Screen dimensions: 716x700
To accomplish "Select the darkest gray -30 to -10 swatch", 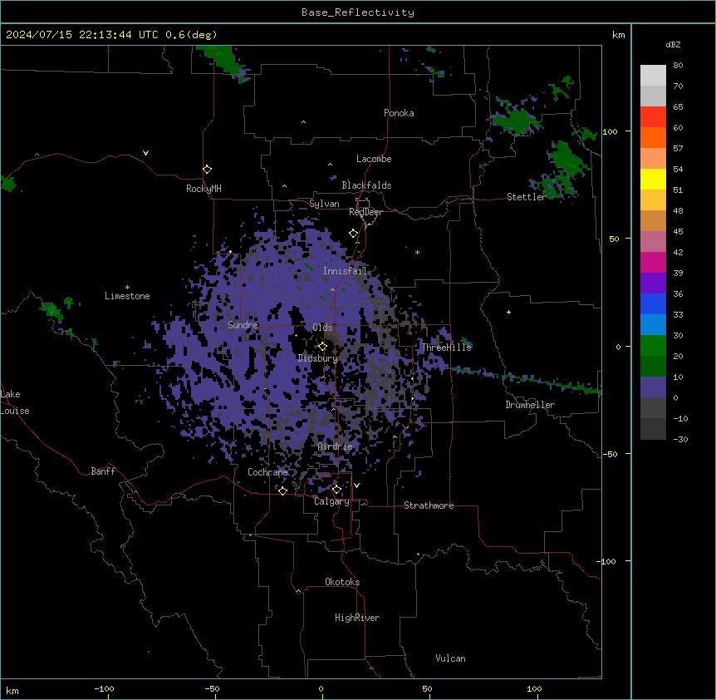I will point(653,429).
